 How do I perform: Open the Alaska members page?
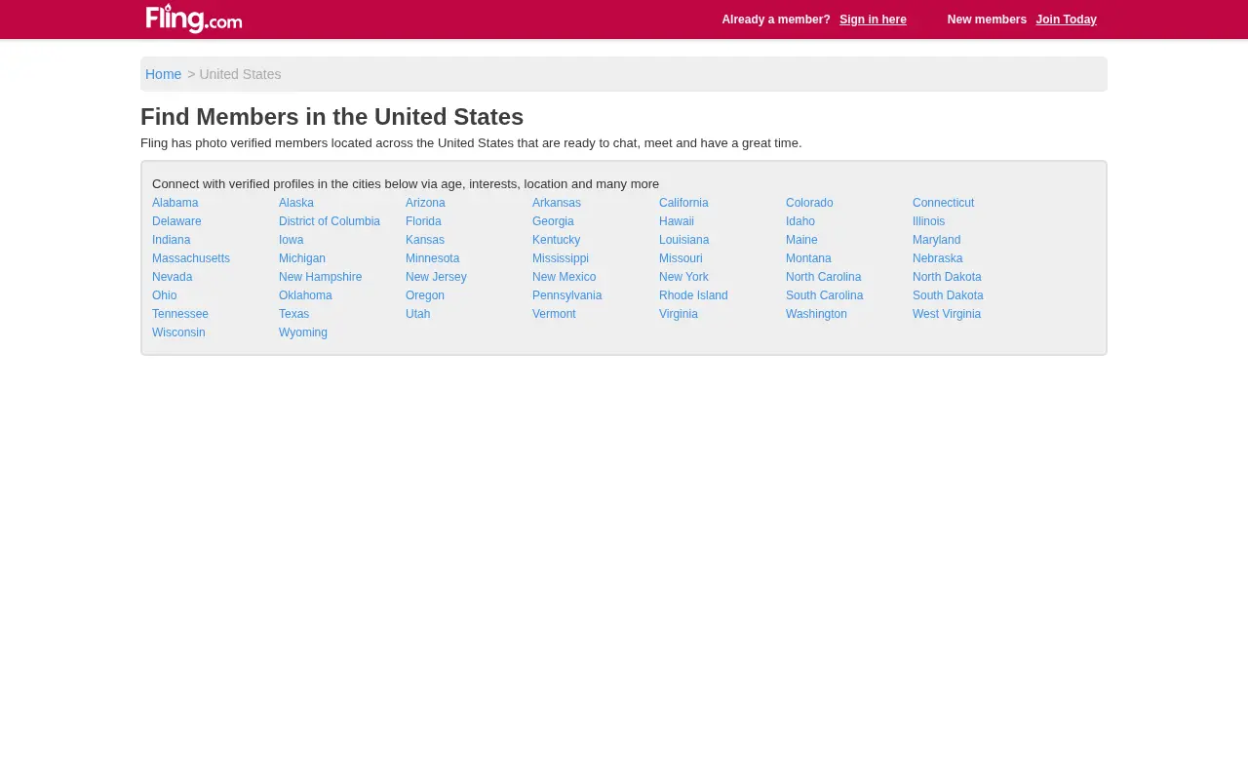pyautogui.click(x=296, y=203)
